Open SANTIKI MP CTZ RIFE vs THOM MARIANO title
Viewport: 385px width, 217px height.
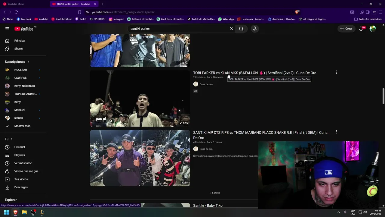(x=260, y=135)
